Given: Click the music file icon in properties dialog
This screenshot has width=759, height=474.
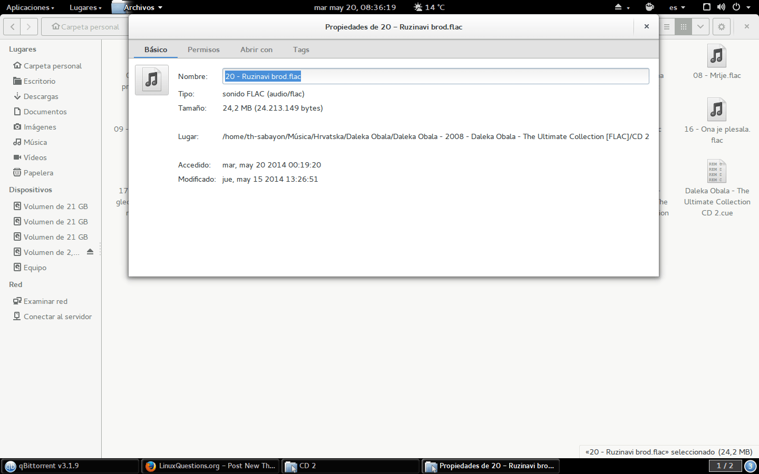Looking at the screenshot, I should (x=152, y=80).
